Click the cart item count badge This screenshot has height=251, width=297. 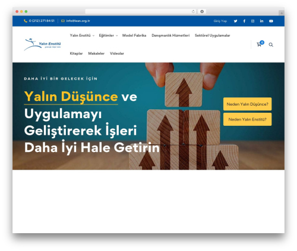(262, 42)
